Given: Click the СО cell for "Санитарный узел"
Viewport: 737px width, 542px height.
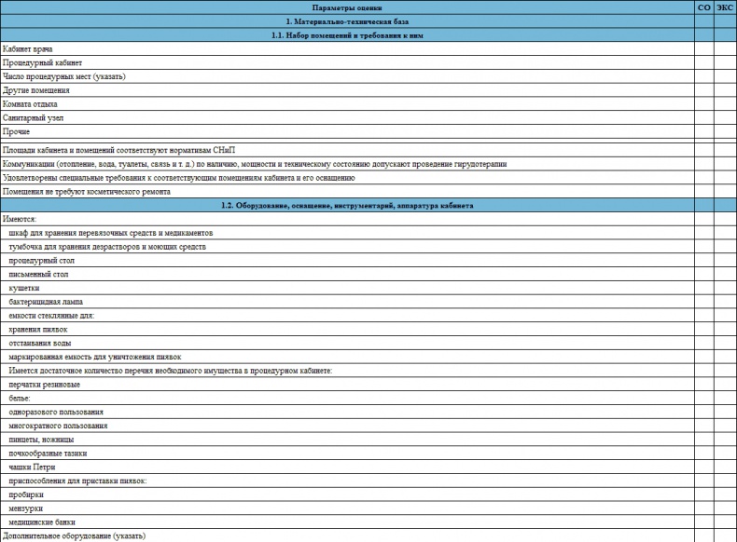Looking at the screenshot, I should 704,118.
